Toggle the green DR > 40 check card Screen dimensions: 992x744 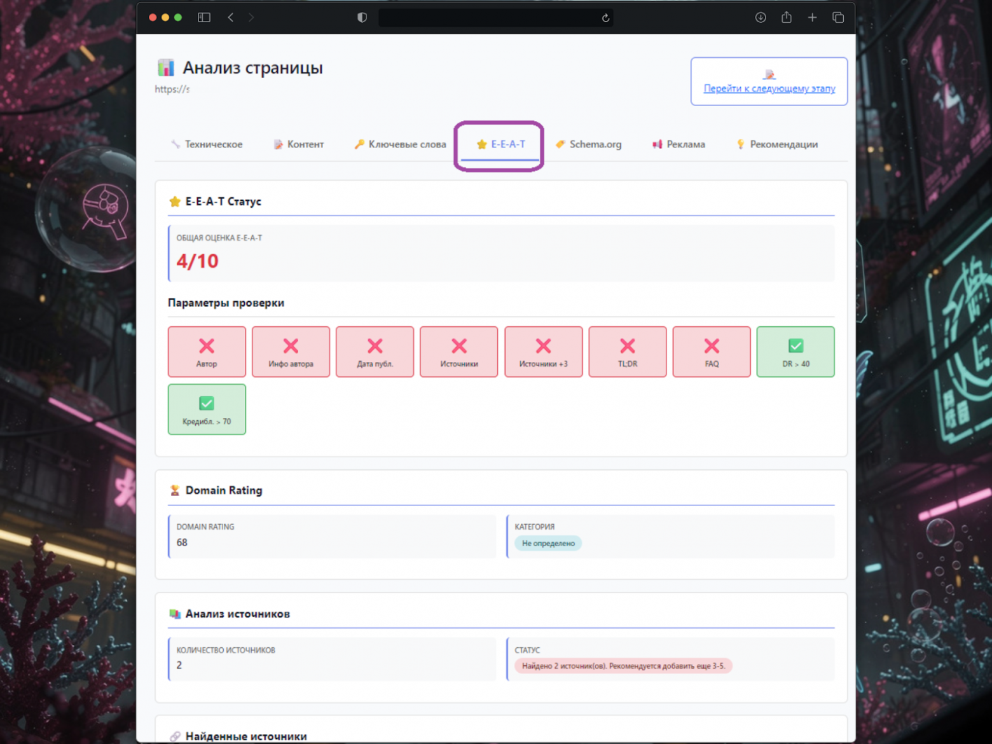(796, 352)
